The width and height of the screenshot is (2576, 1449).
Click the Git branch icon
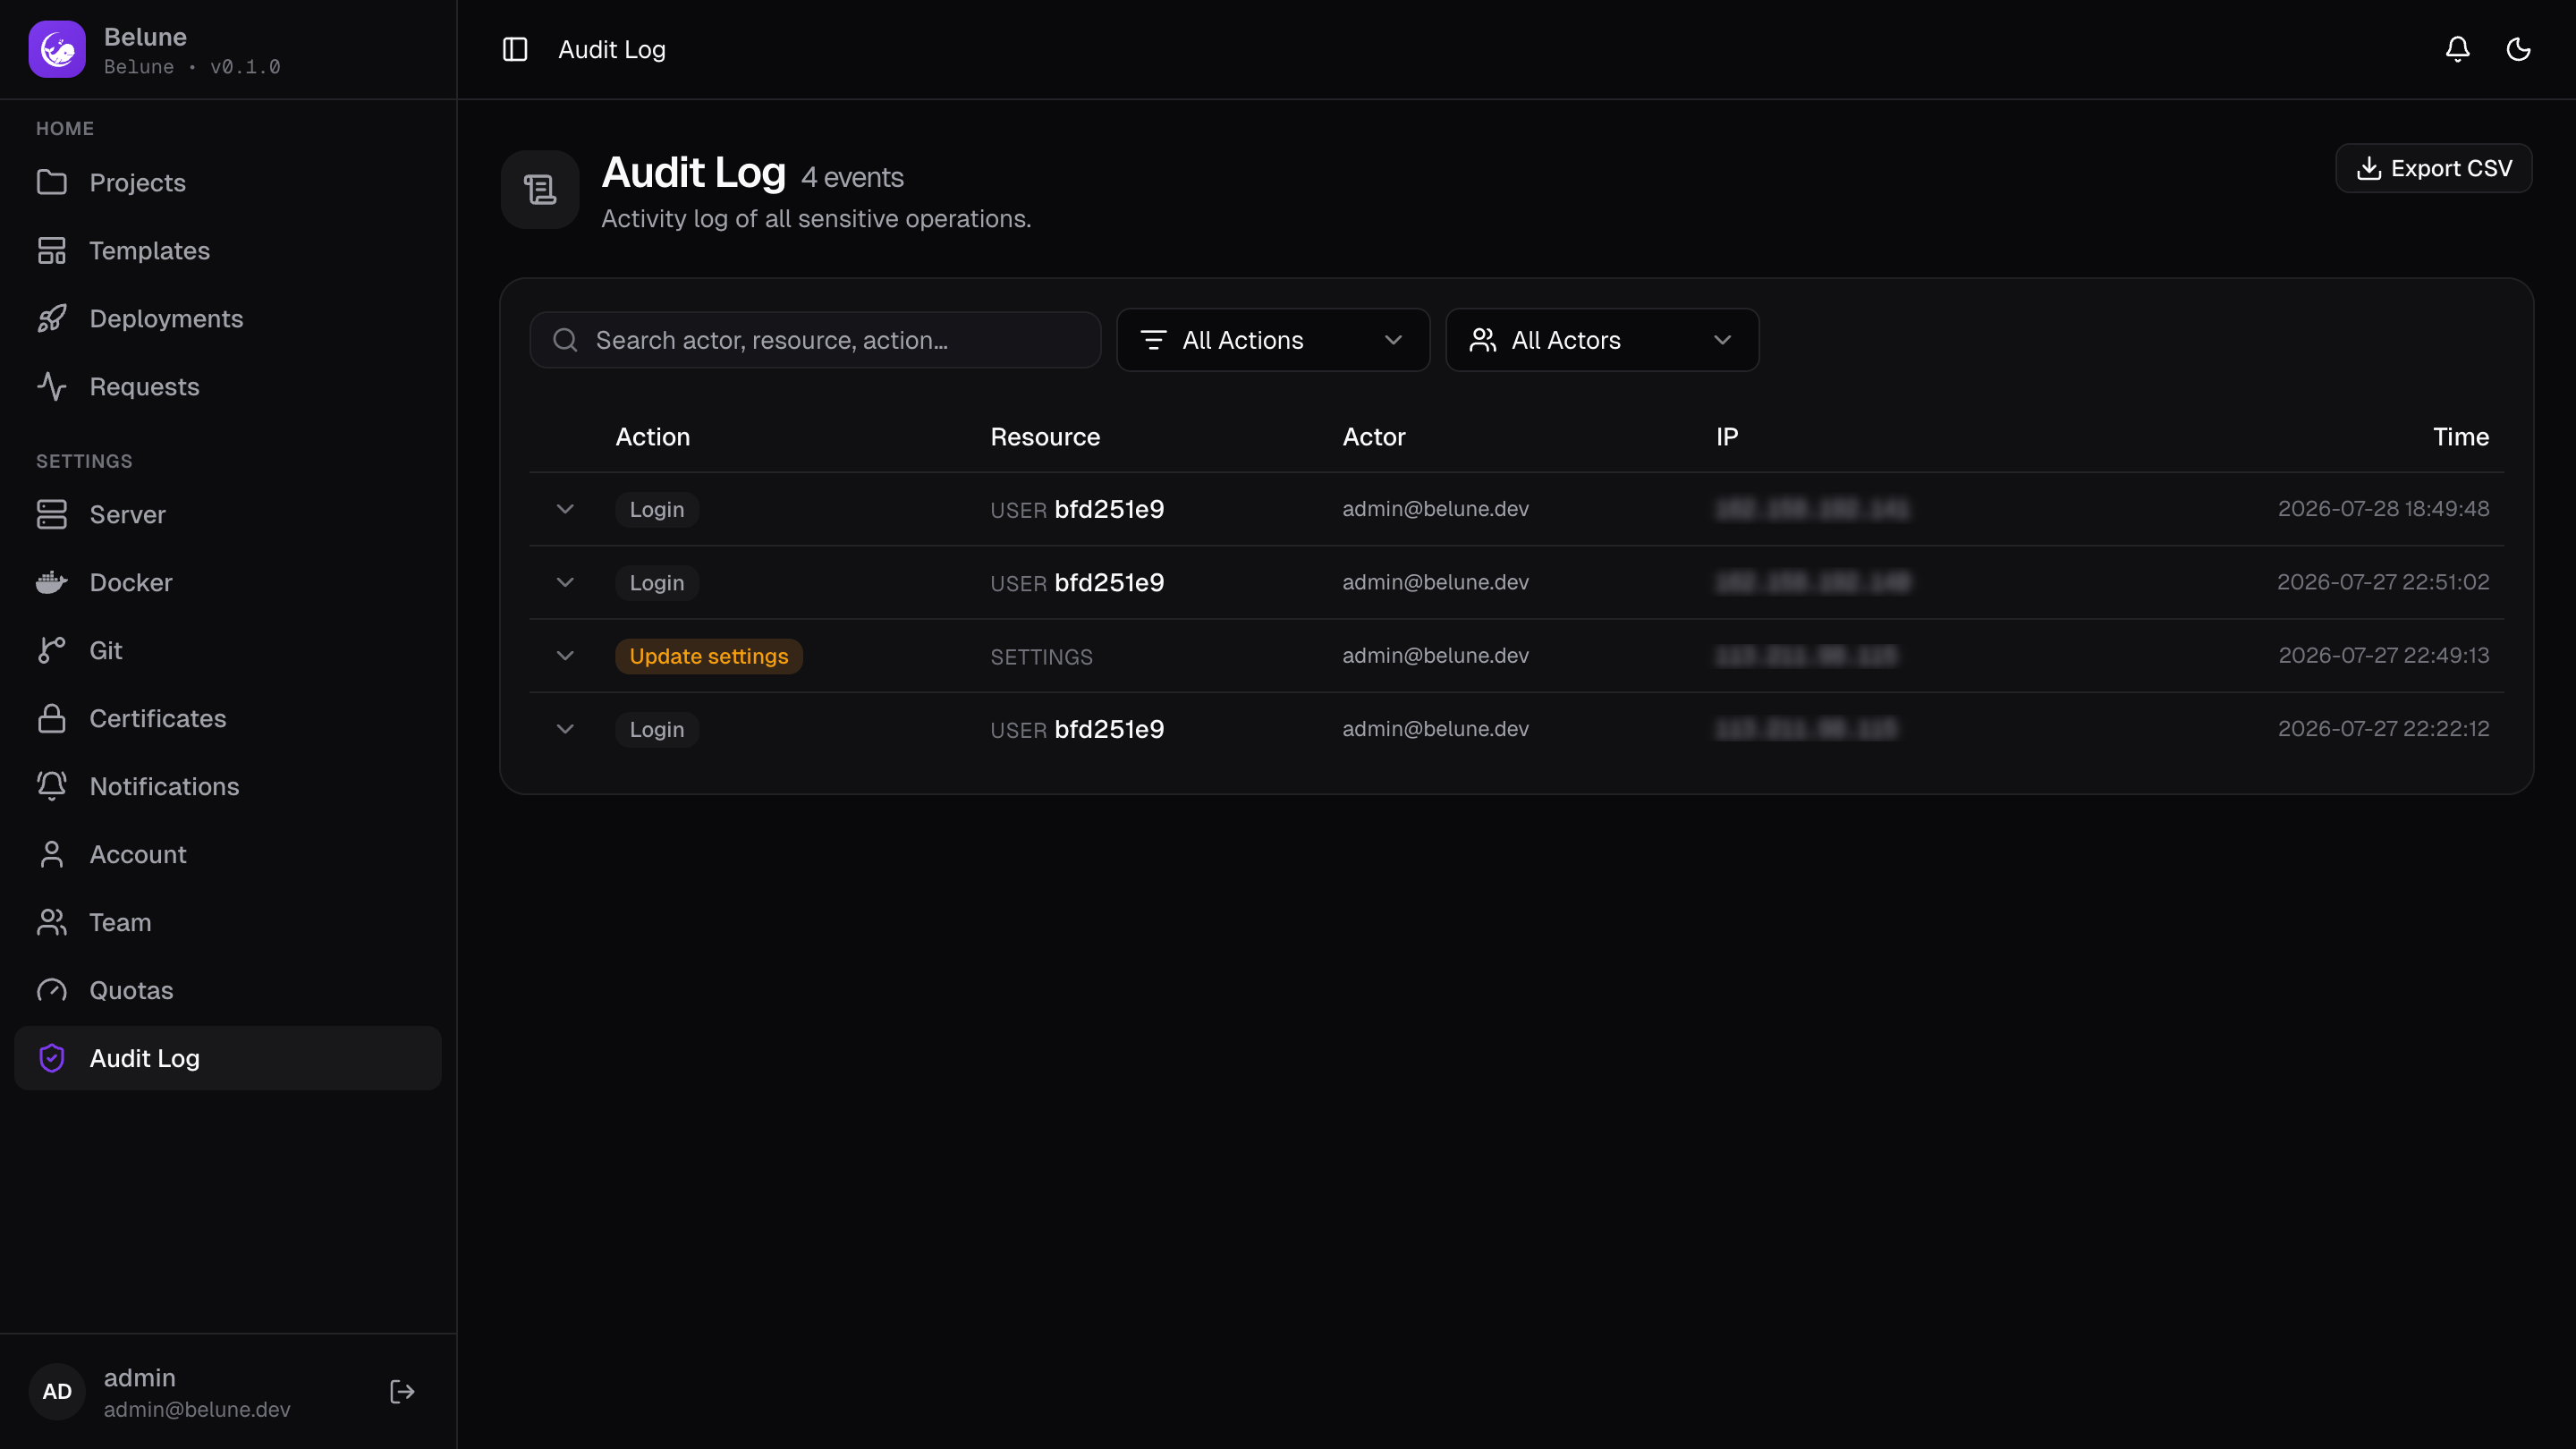coord(52,650)
